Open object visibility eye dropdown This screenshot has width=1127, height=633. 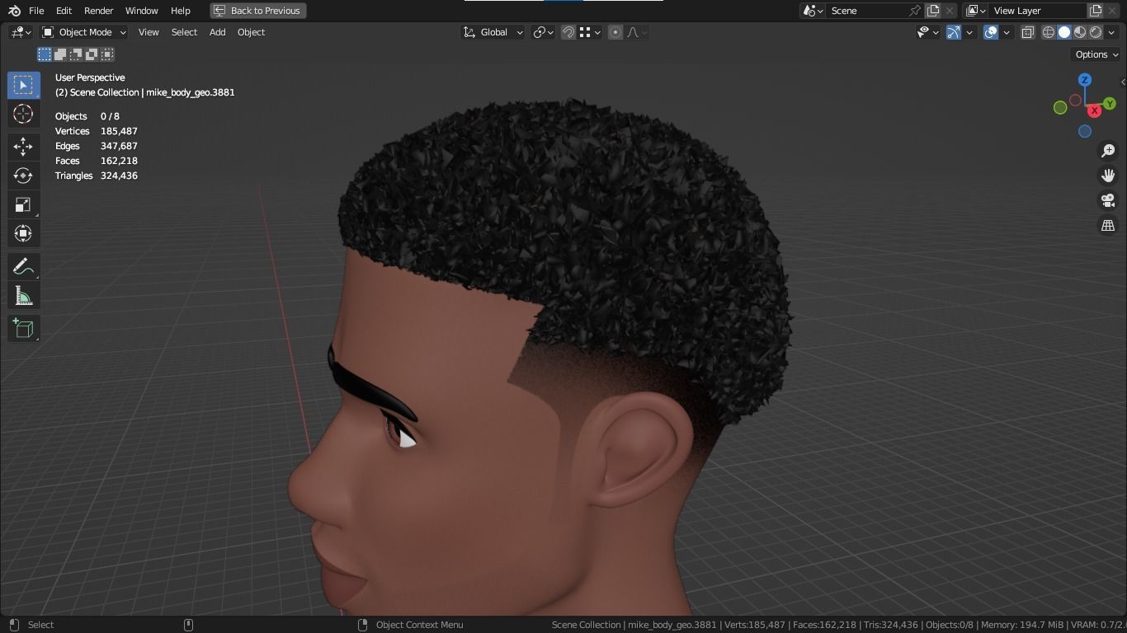click(x=928, y=32)
